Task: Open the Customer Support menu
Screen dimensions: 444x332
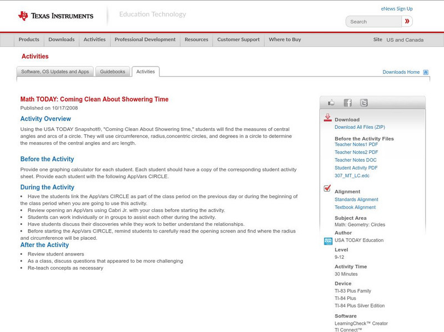Action: [x=239, y=39]
